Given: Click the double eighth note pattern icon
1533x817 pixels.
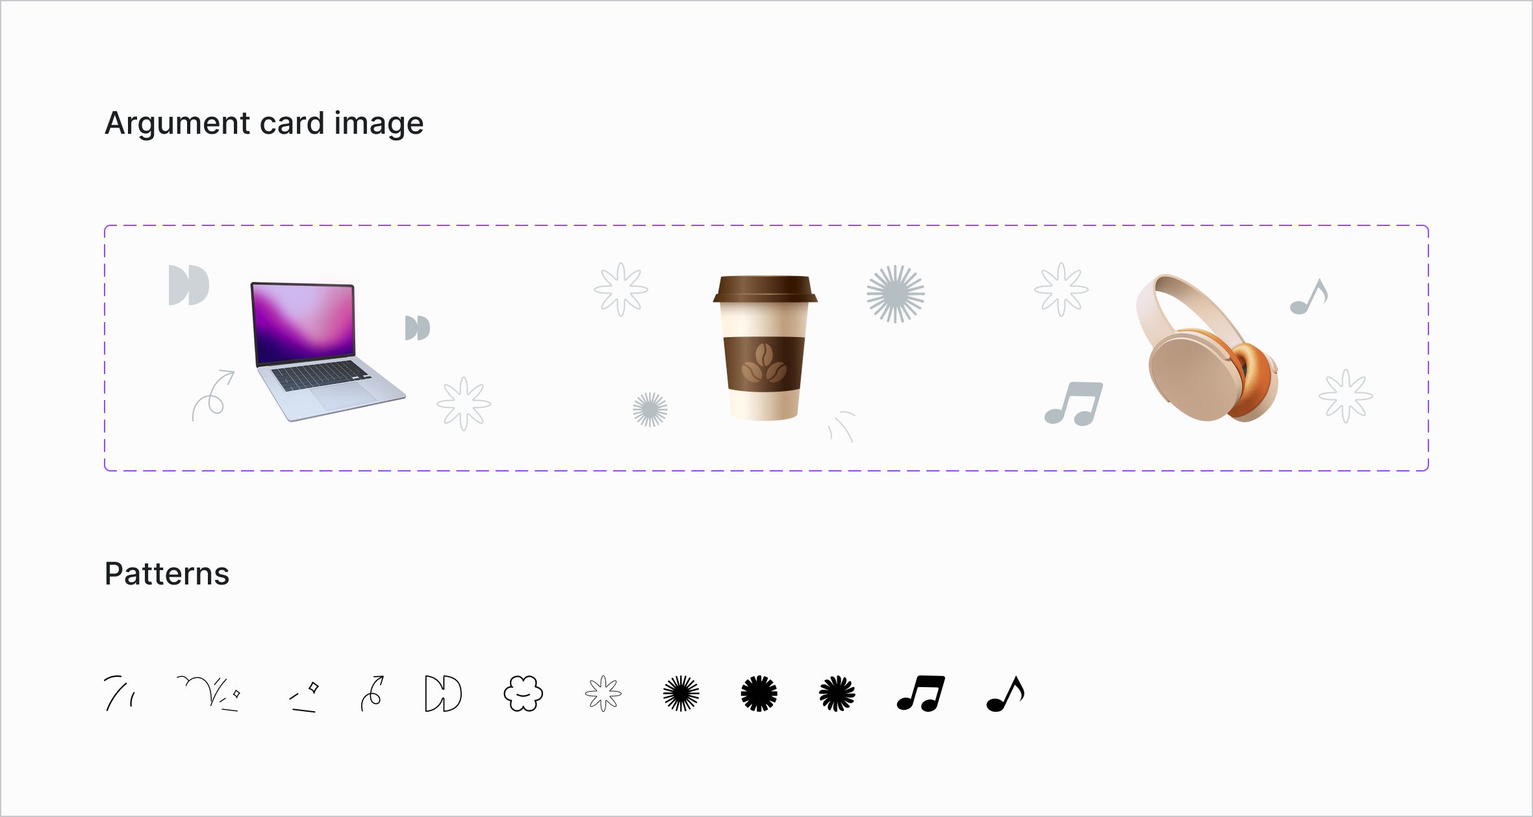Looking at the screenshot, I should click(921, 694).
